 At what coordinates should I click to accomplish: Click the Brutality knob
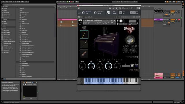coord(126,50)
